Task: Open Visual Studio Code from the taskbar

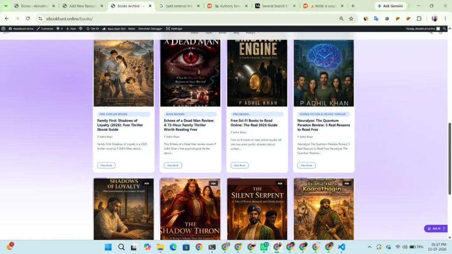Action: click(x=341, y=247)
